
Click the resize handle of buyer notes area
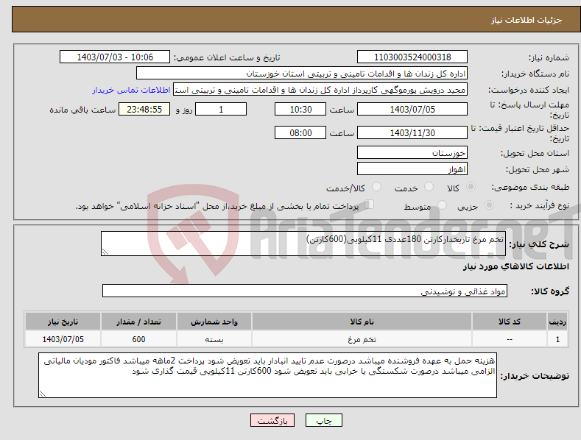42,394
